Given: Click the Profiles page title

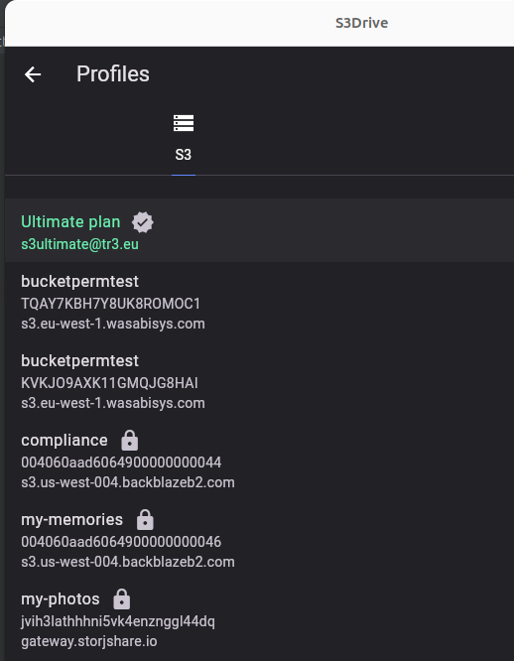Looking at the screenshot, I should [x=113, y=74].
